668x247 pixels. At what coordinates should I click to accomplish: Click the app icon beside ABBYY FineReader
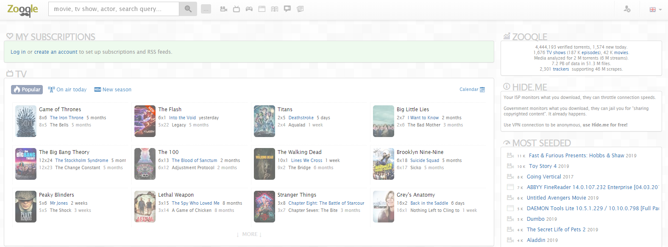click(510, 187)
